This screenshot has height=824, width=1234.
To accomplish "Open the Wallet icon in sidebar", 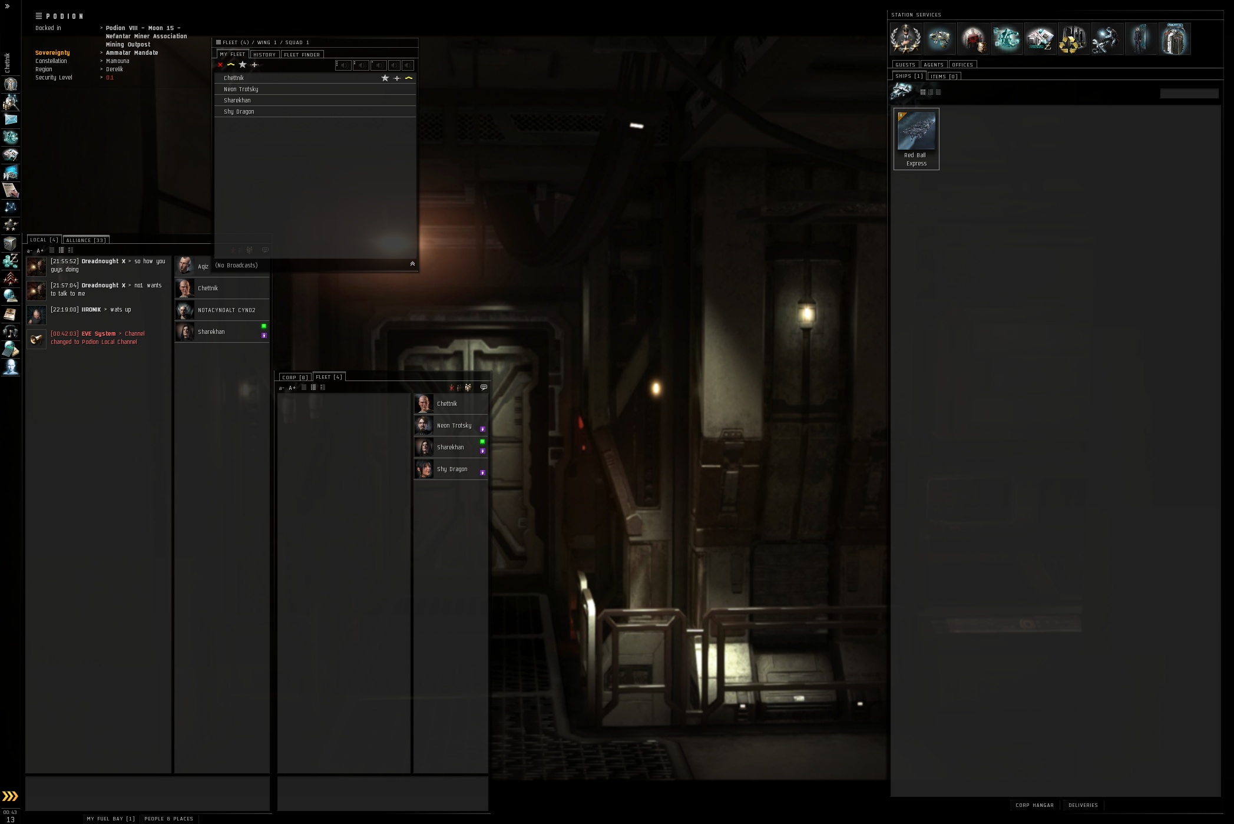I will tap(11, 260).
